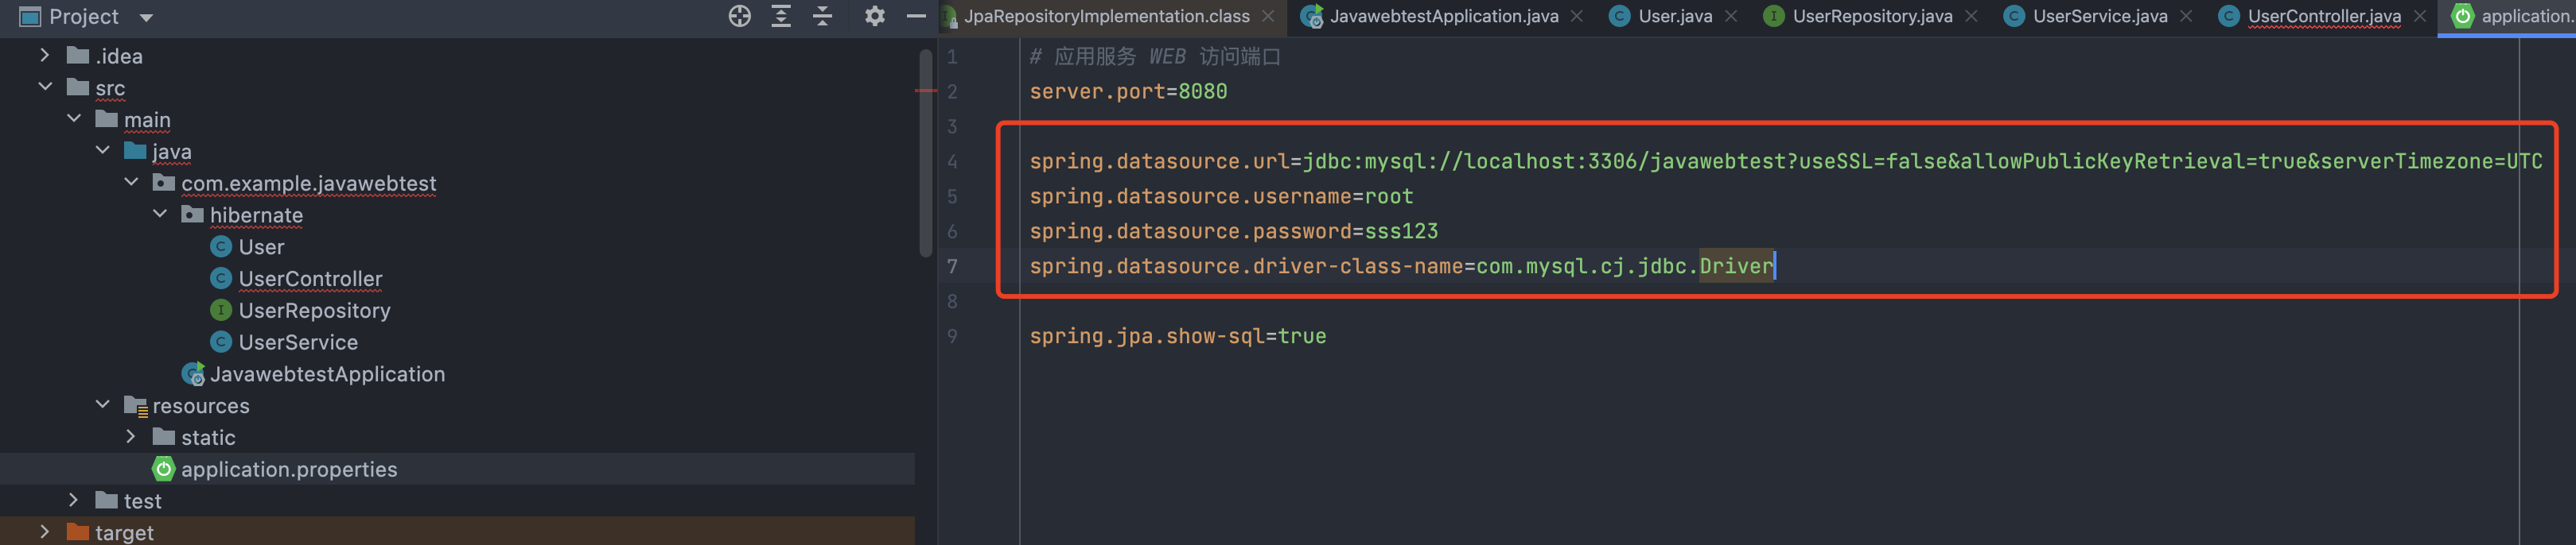Select application.properties file in project tree
2576x545 pixels.
pos(288,470)
